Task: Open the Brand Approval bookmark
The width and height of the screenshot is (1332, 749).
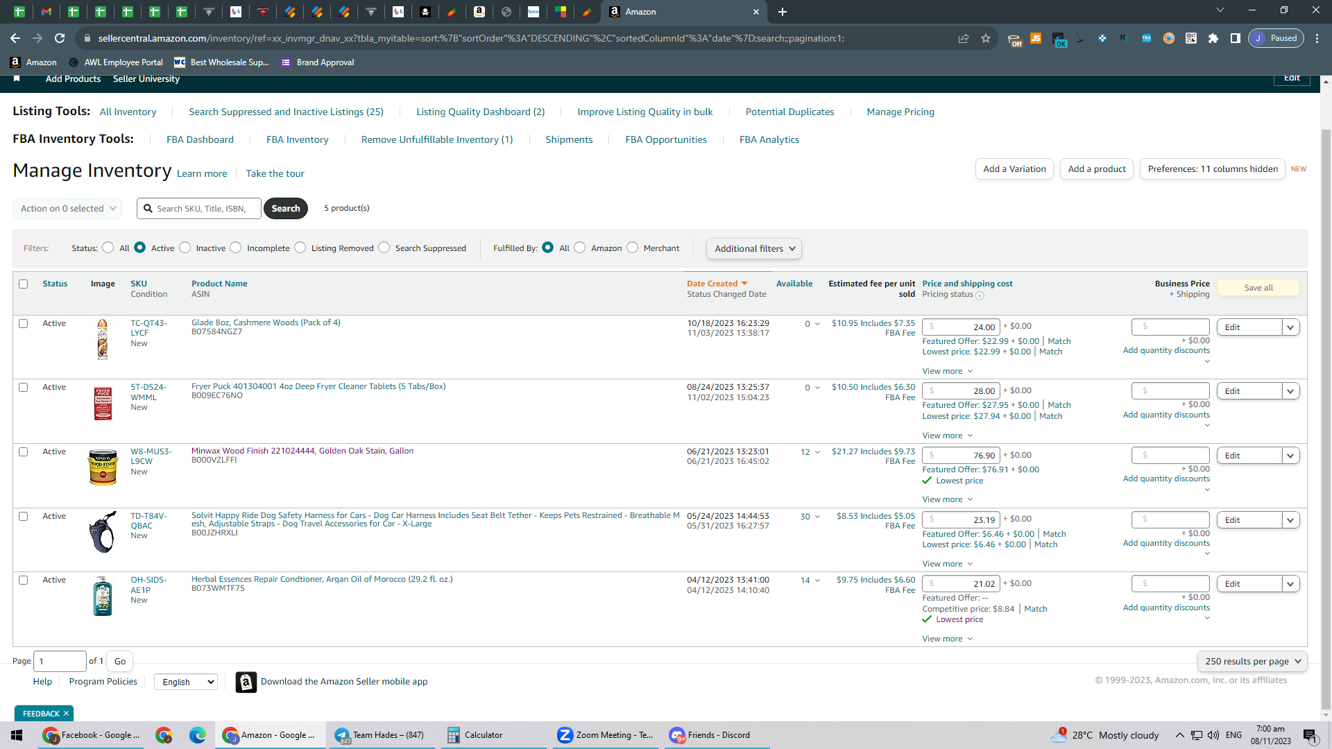Action: pyautogui.click(x=318, y=62)
